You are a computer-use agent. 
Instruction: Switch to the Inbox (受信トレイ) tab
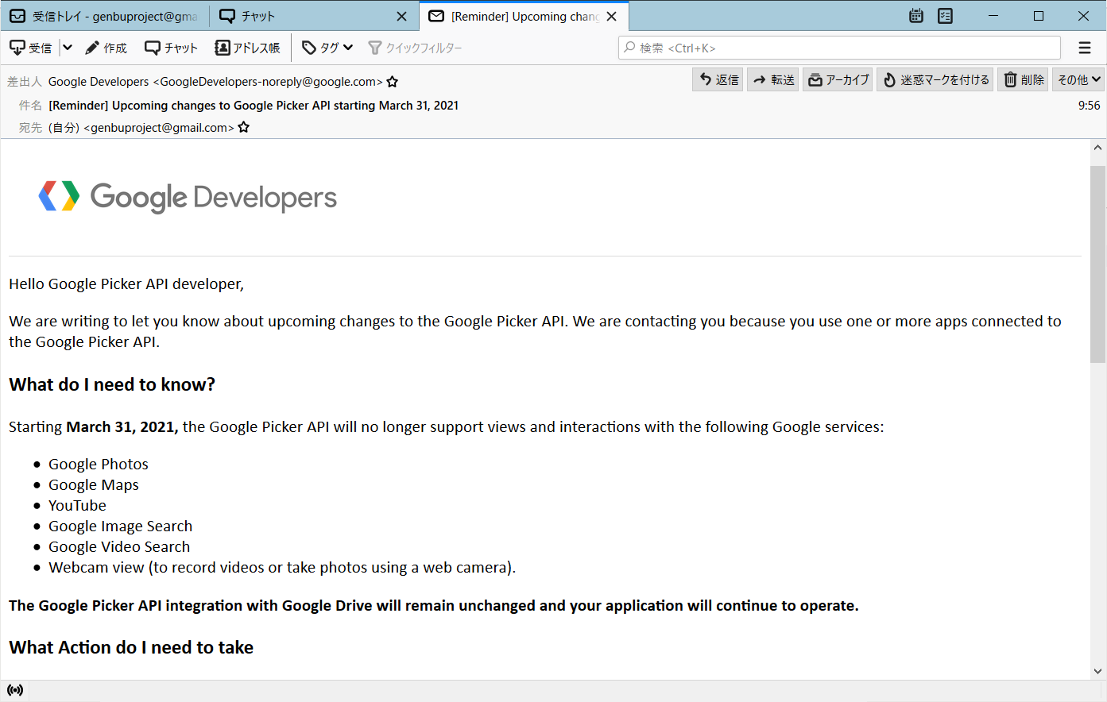(x=104, y=16)
